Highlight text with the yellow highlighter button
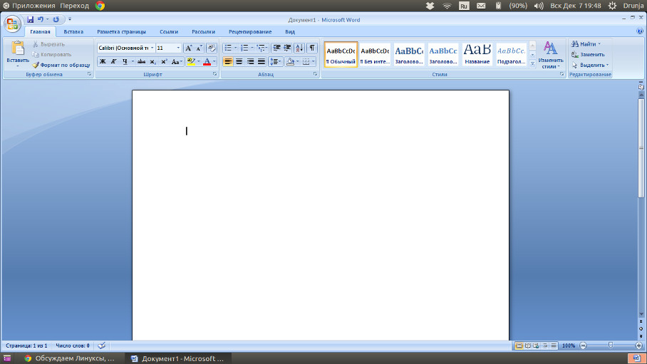647x364 pixels. pyautogui.click(x=191, y=61)
